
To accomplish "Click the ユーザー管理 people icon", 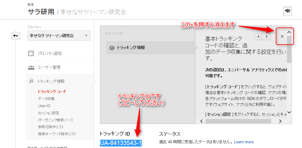I will click(31, 67).
